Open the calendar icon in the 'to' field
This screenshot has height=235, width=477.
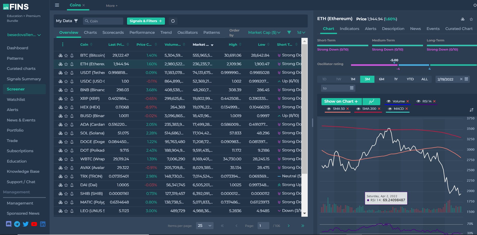[352, 88]
